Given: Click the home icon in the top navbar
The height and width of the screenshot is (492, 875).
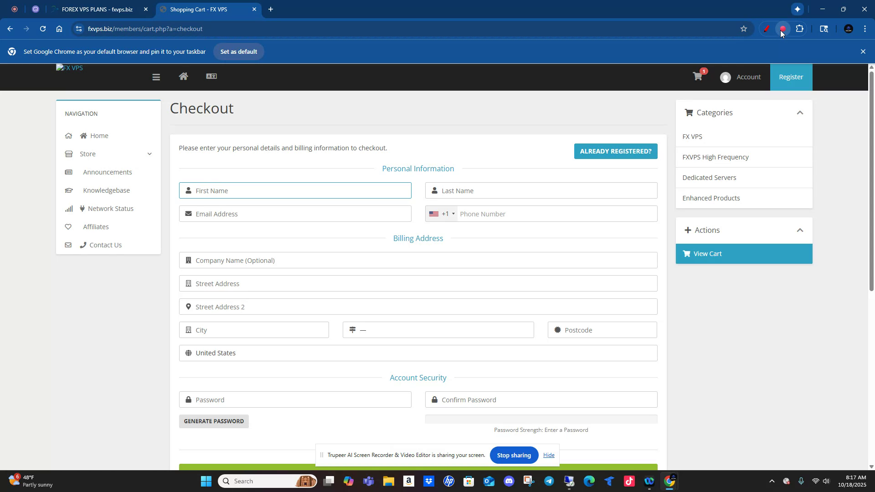Looking at the screenshot, I should pyautogui.click(x=184, y=77).
